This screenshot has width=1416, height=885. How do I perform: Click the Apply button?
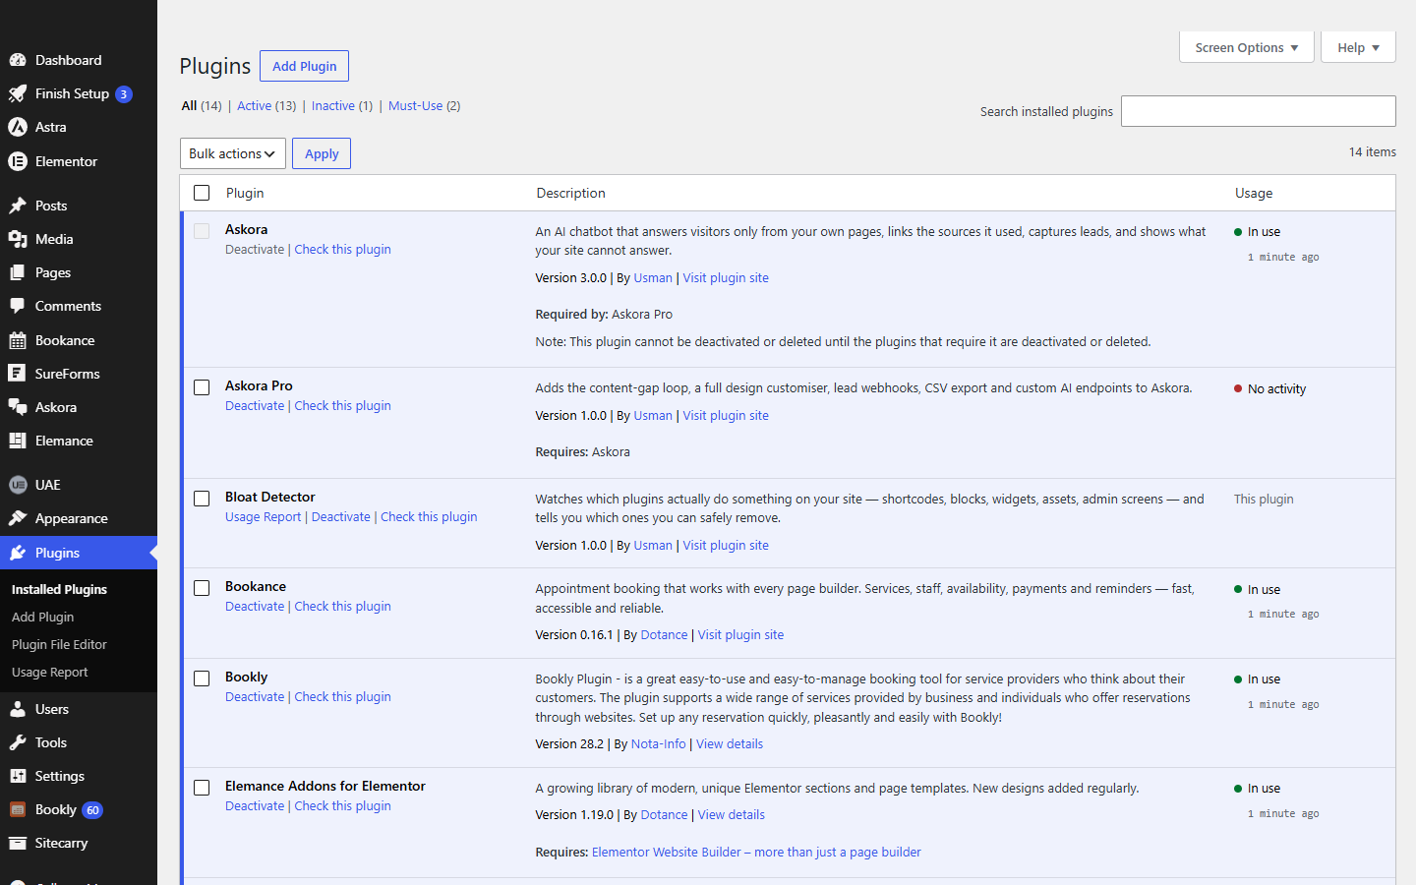322,153
